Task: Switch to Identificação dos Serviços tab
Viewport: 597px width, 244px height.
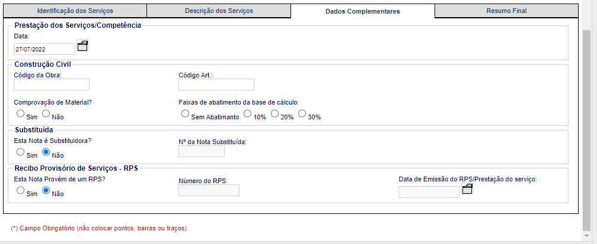Action: click(x=75, y=11)
